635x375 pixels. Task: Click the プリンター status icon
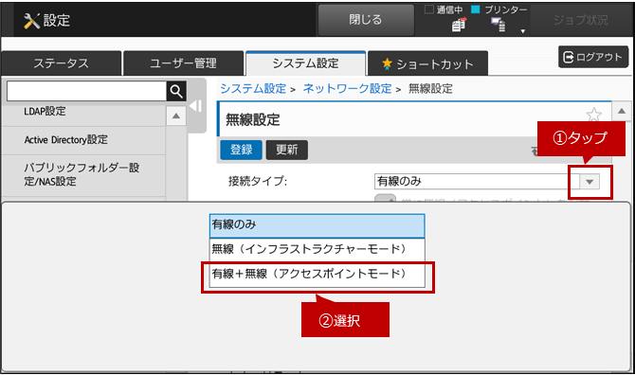(x=499, y=25)
